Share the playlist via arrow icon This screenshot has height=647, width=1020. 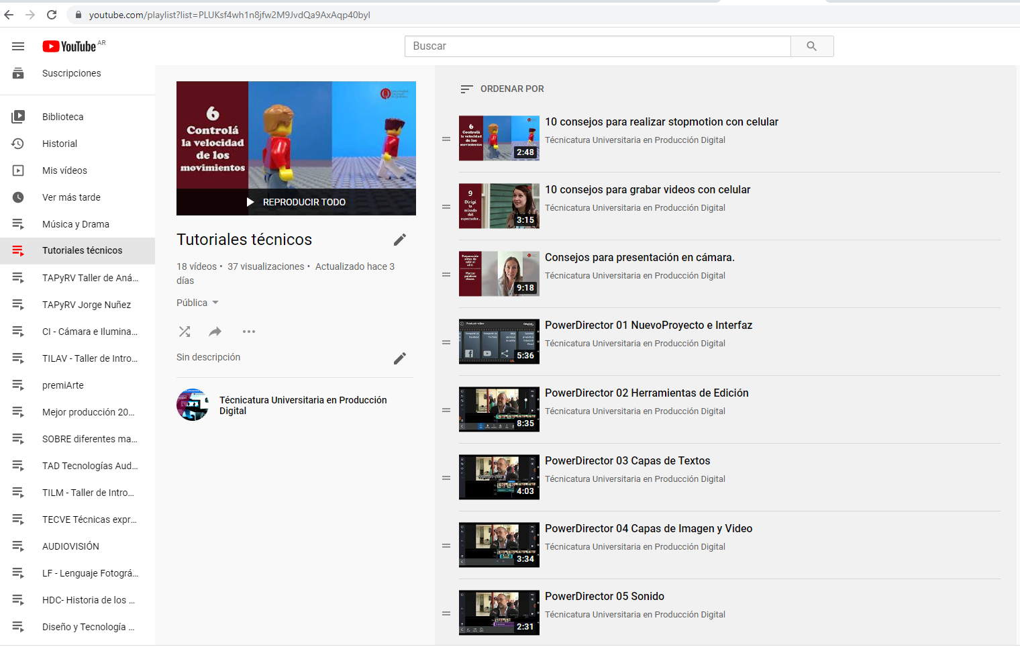click(215, 332)
